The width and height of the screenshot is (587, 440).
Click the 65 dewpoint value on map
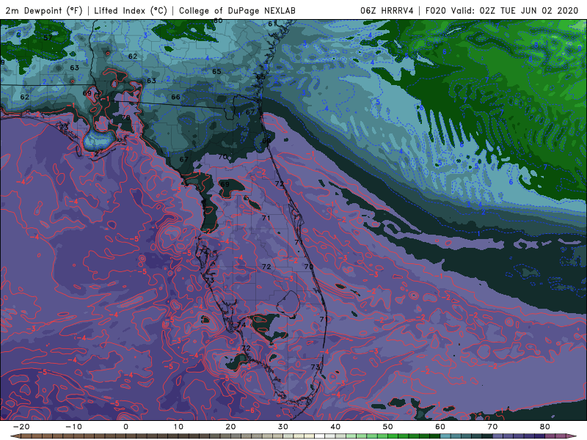[216, 71]
